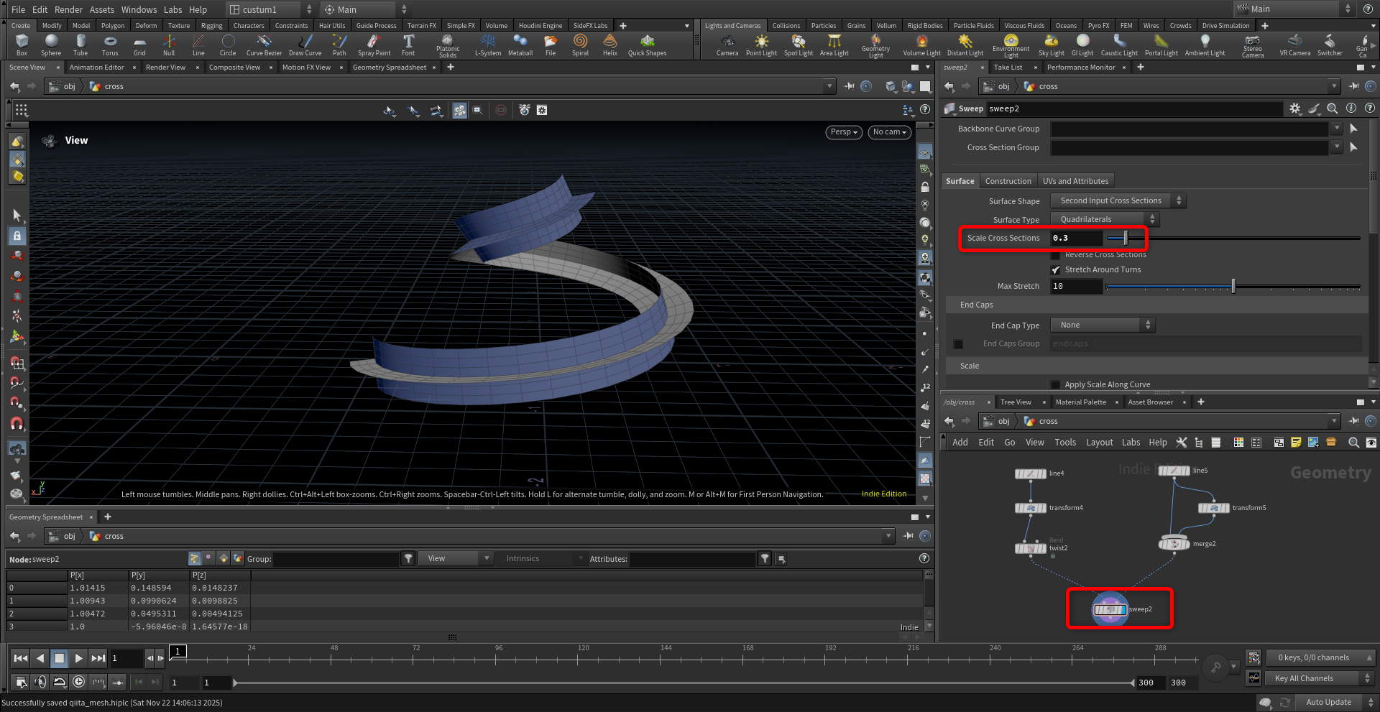
Task: Enable Apply Scale Along Curve
Action: coord(1055,385)
